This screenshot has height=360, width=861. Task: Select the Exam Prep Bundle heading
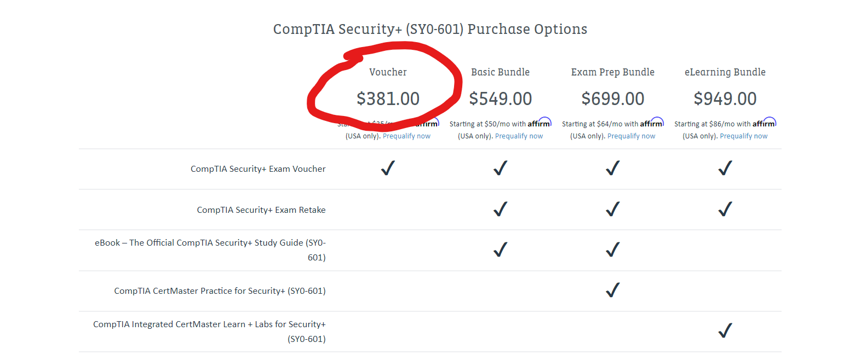pos(612,72)
